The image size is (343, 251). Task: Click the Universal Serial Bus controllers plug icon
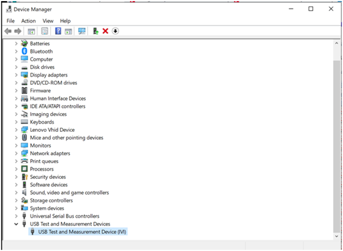[x=24, y=216]
